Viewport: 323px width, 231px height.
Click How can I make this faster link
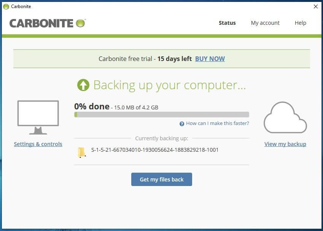218,124
